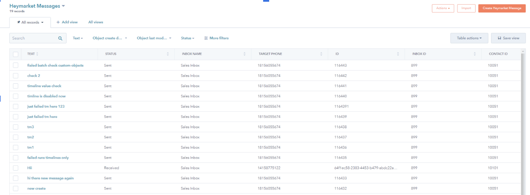This screenshot has width=530, height=195.
Task: Open the 'just failed tm here' message
Action: (x=42, y=117)
